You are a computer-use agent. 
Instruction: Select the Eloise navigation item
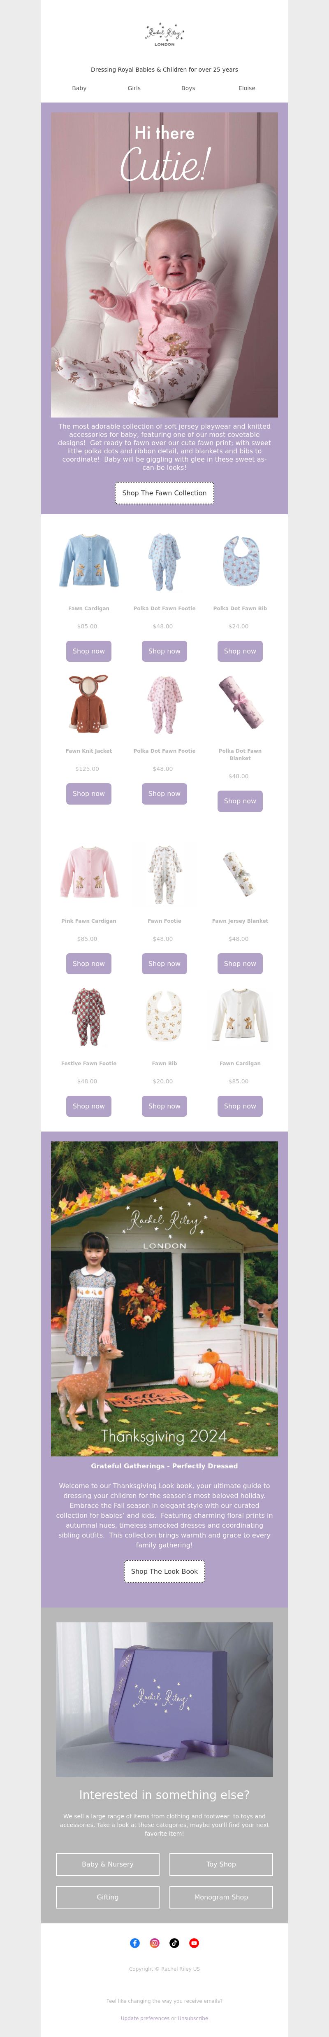[247, 89]
